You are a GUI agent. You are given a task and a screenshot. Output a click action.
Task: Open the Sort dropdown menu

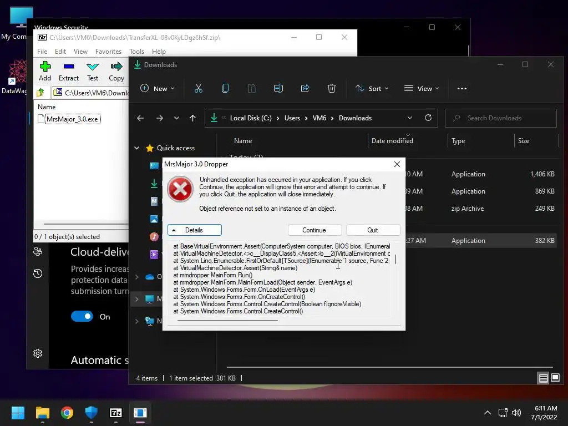pyautogui.click(x=372, y=88)
